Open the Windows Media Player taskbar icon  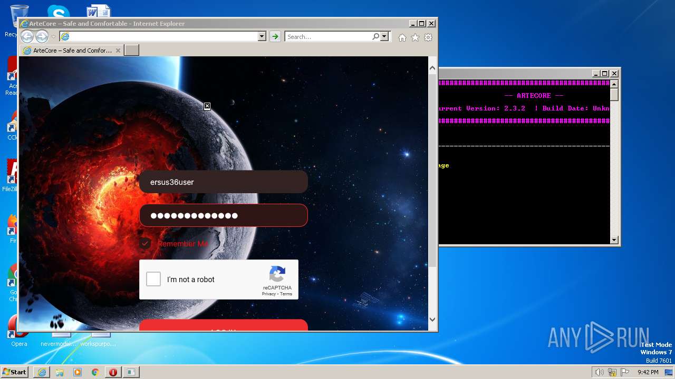point(78,372)
